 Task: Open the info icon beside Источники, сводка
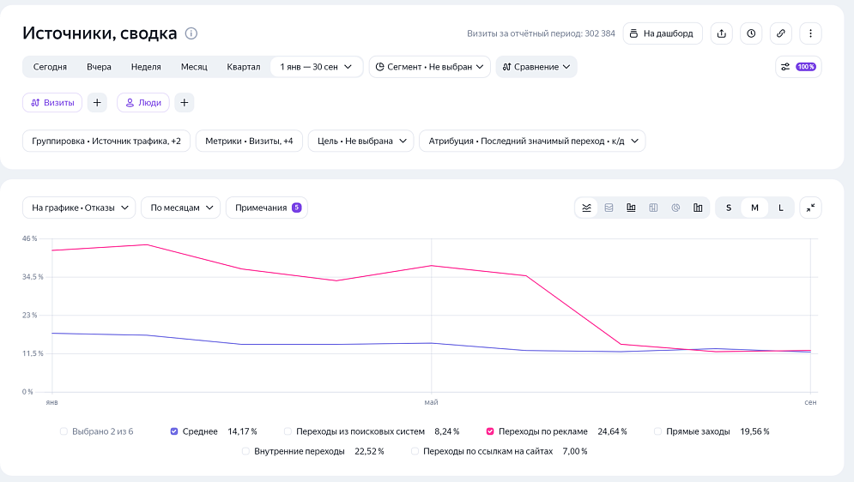[191, 33]
